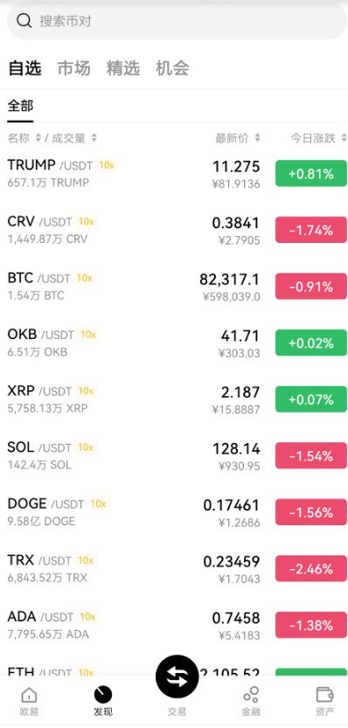Viewport: 348px width, 728px height.
Task: Open the DOGE/USDT pair row
Action: 174,512
